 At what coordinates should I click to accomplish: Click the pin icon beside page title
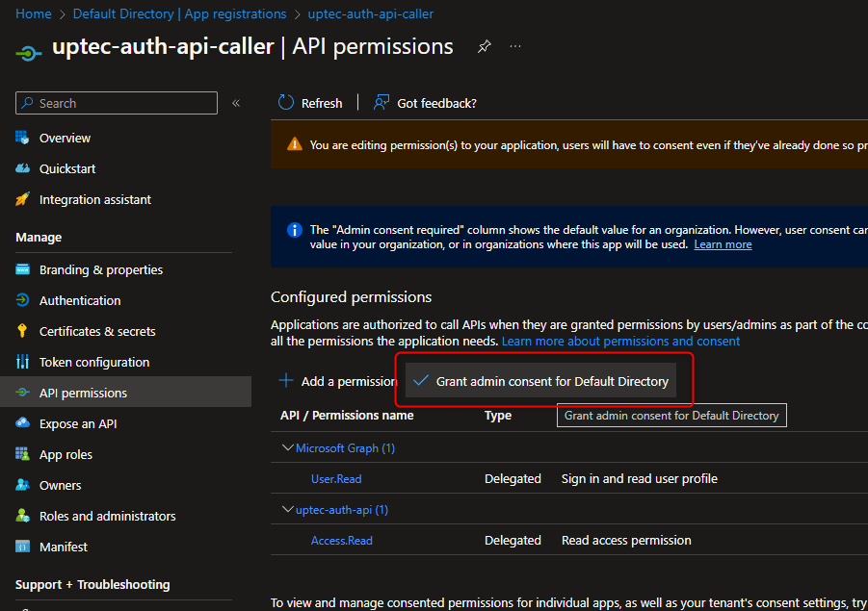485,47
